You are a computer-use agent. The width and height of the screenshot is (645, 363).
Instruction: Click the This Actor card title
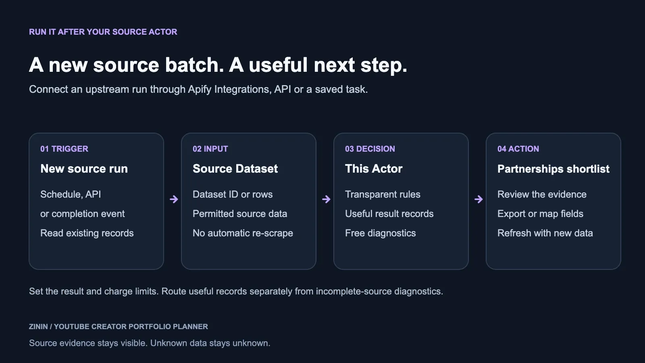point(374,169)
